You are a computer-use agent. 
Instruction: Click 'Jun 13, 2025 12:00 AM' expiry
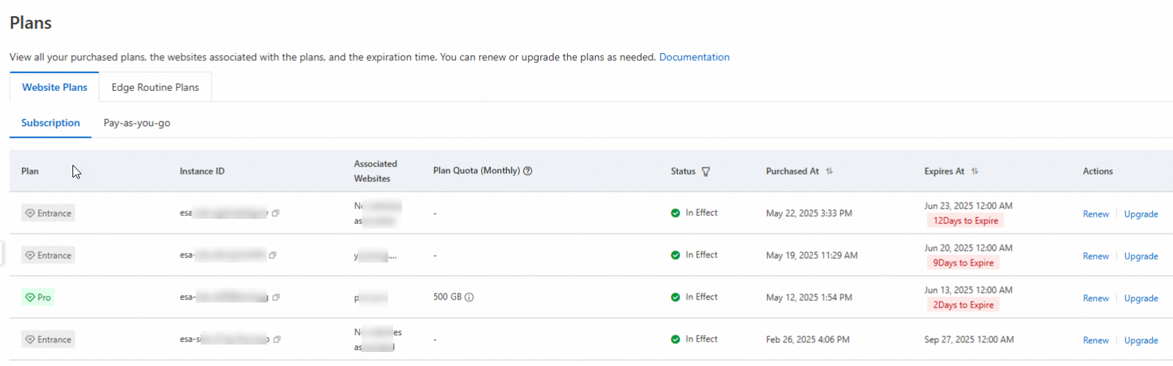pos(968,290)
